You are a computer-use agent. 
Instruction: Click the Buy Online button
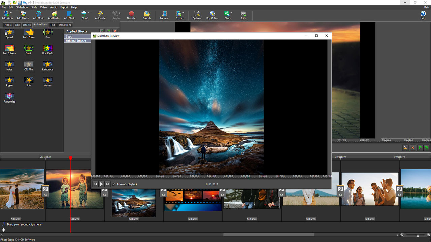pyautogui.click(x=212, y=15)
